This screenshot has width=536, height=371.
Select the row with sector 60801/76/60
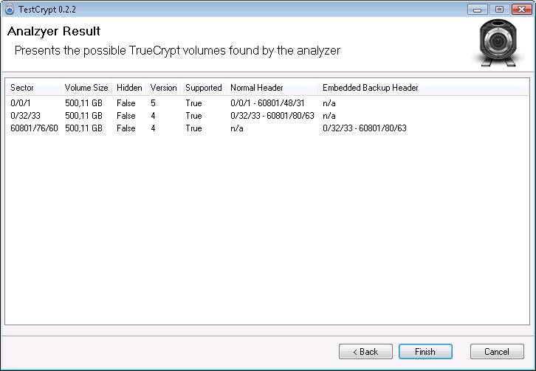pos(267,128)
